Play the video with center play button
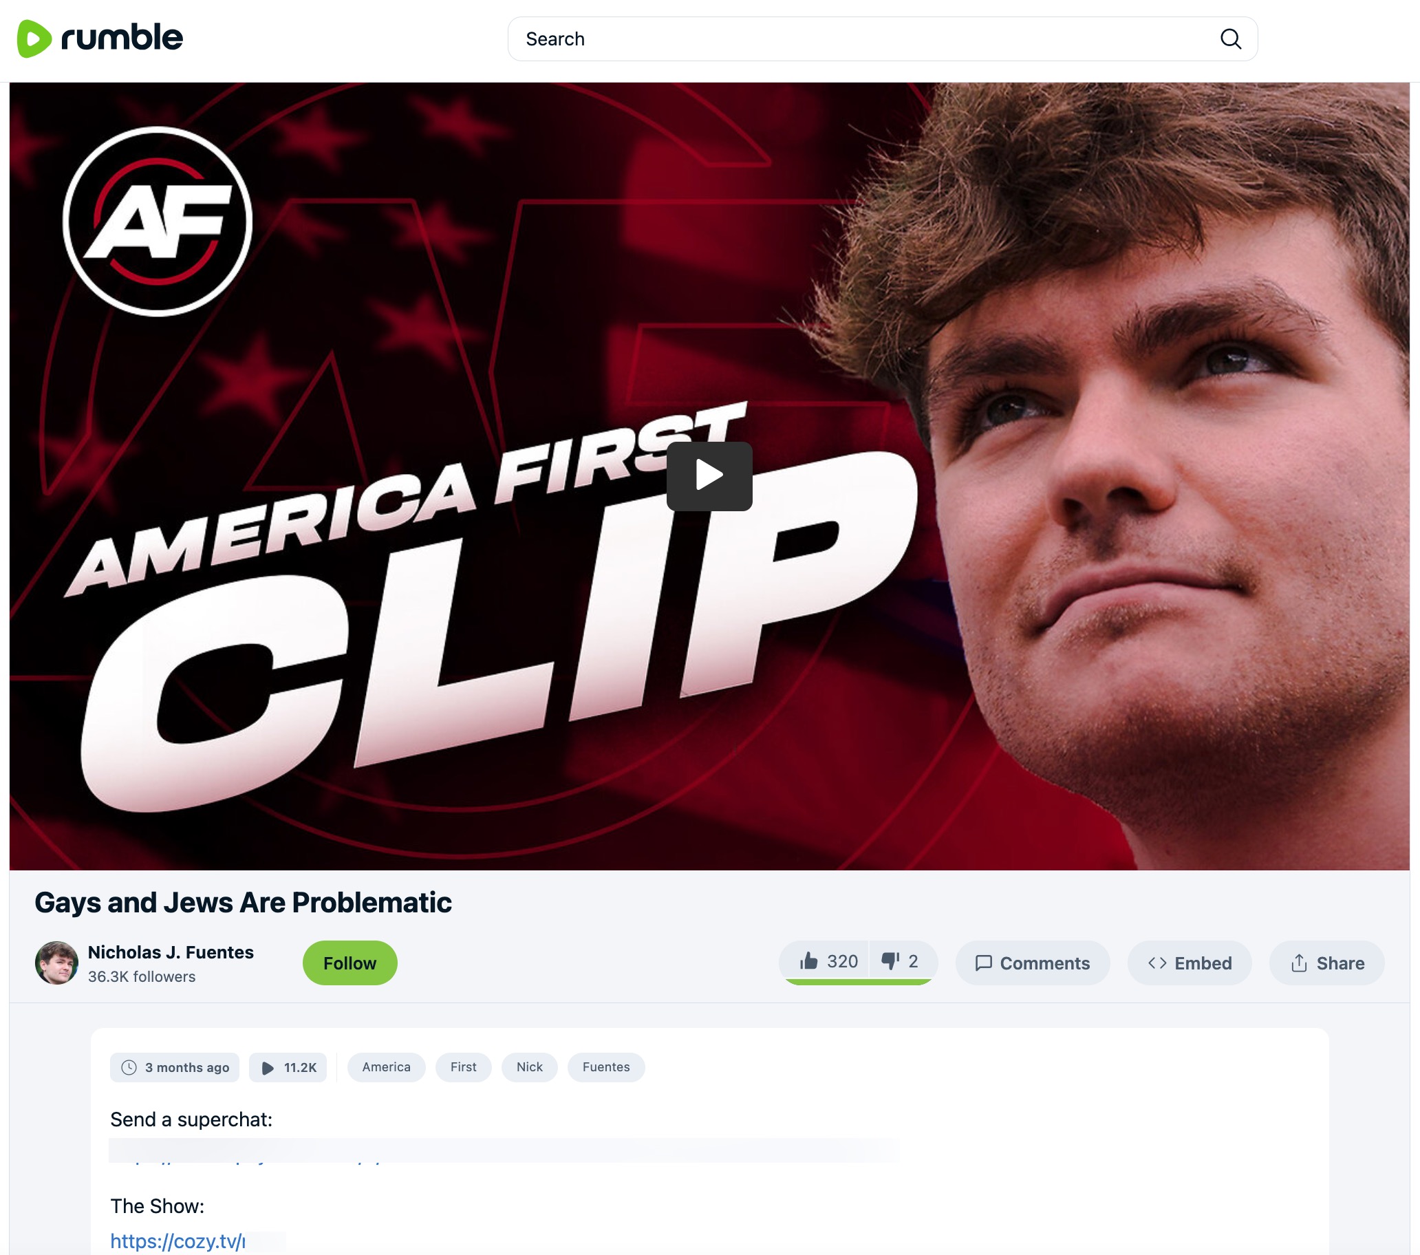 [709, 476]
